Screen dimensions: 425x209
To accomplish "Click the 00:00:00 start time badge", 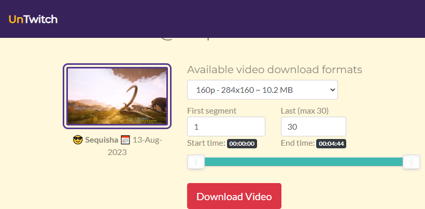I will click(242, 144).
